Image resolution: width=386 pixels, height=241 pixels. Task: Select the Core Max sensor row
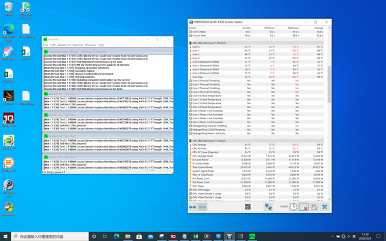tap(256, 77)
